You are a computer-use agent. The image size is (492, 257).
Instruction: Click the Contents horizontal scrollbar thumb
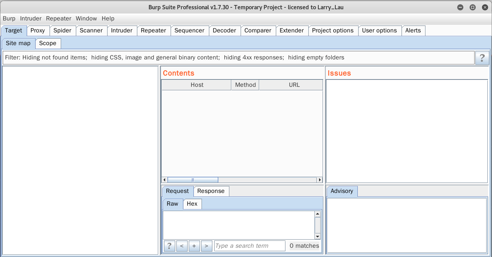pyautogui.click(x=193, y=180)
